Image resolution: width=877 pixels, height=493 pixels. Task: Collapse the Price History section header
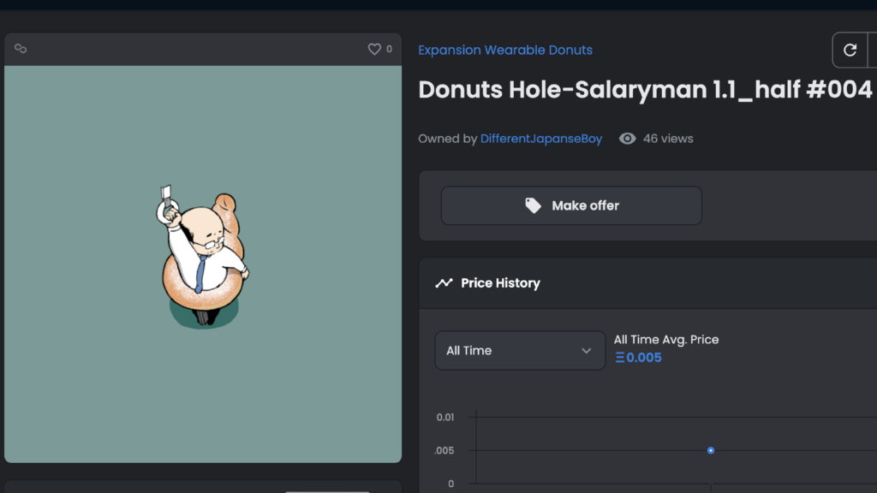pos(647,283)
